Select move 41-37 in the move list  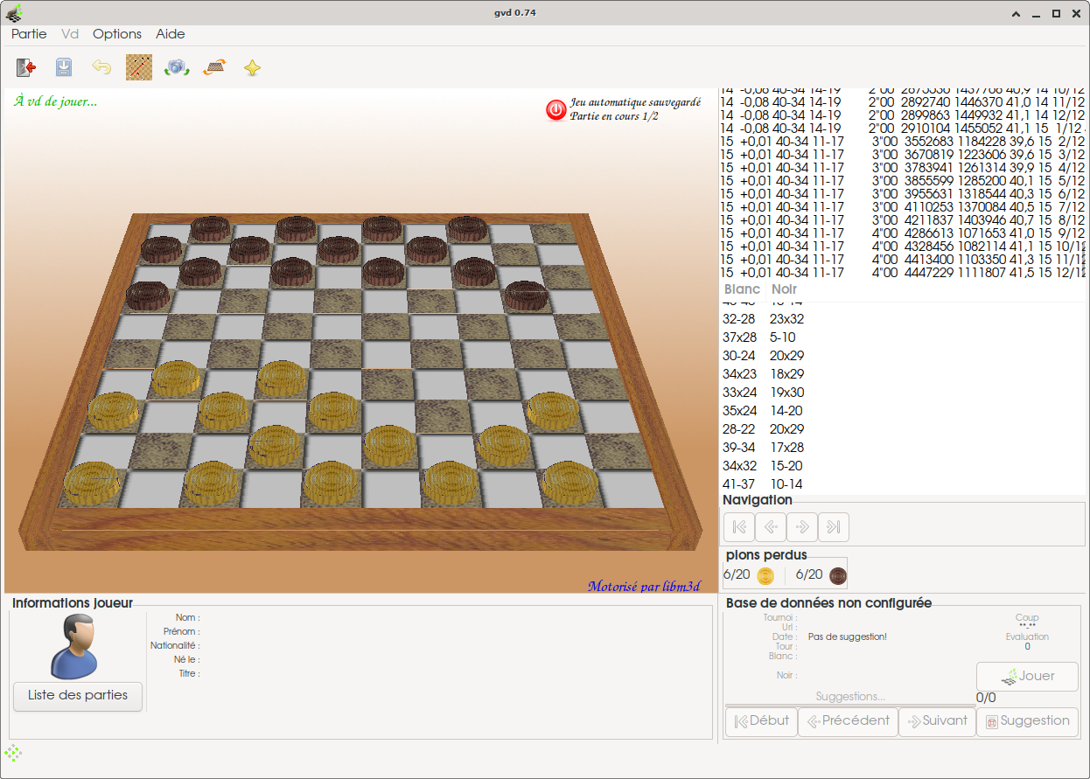(739, 484)
